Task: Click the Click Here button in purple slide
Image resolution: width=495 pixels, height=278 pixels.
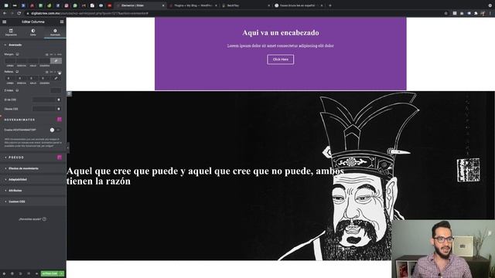Action: (x=280, y=59)
